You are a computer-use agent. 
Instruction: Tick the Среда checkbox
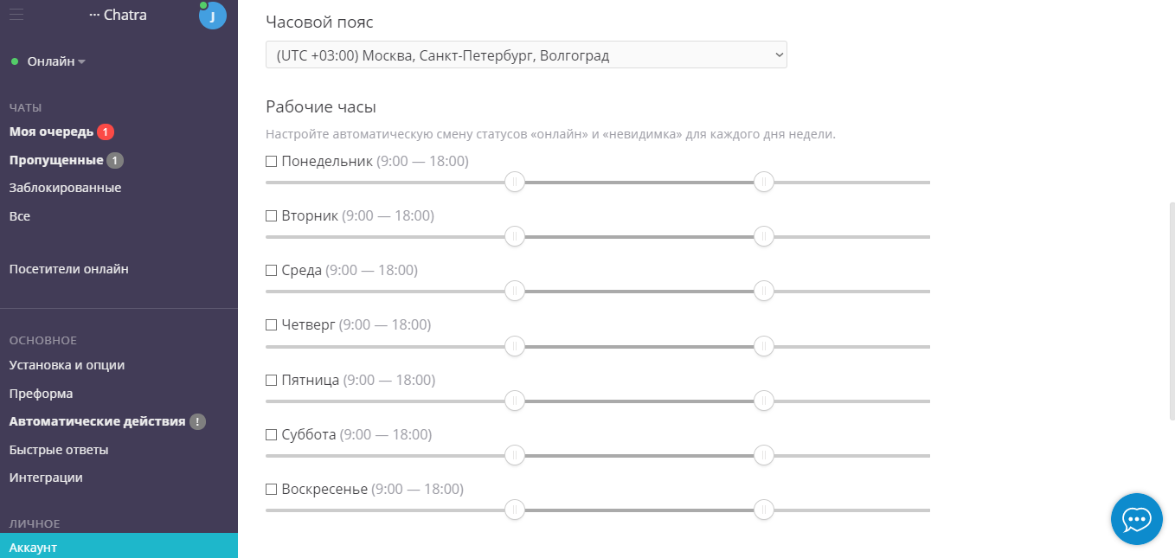pyautogui.click(x=271, y=271)
